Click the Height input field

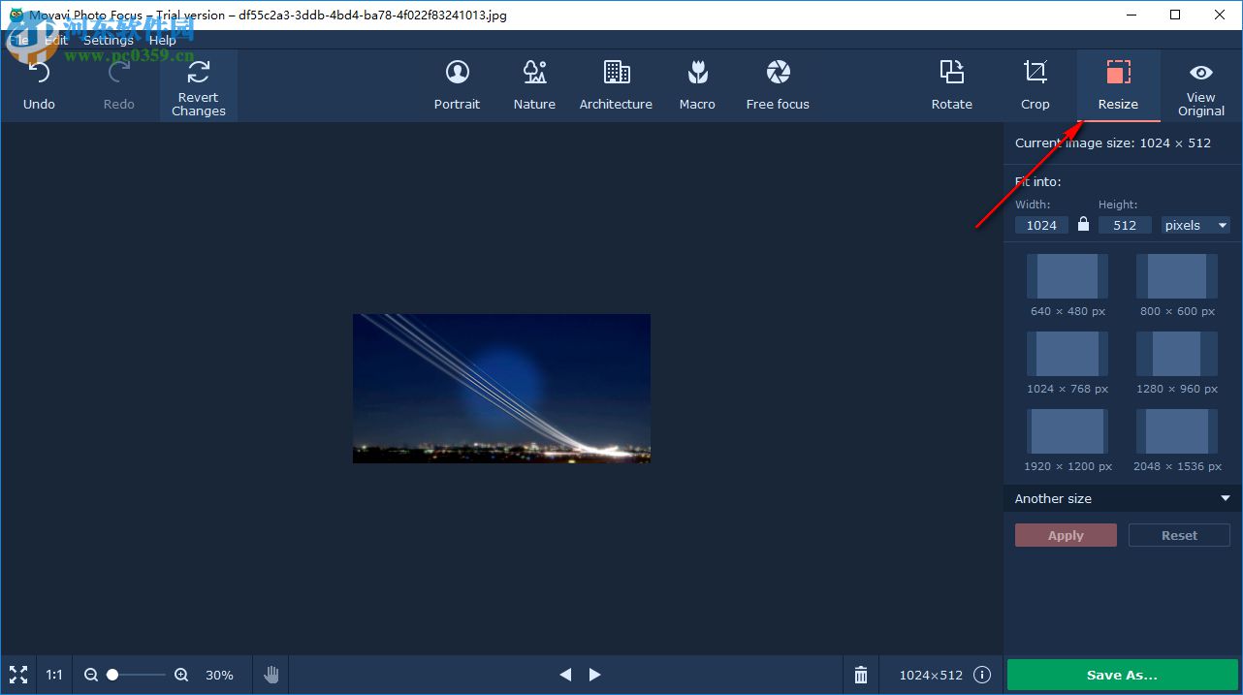[1125, 225]
